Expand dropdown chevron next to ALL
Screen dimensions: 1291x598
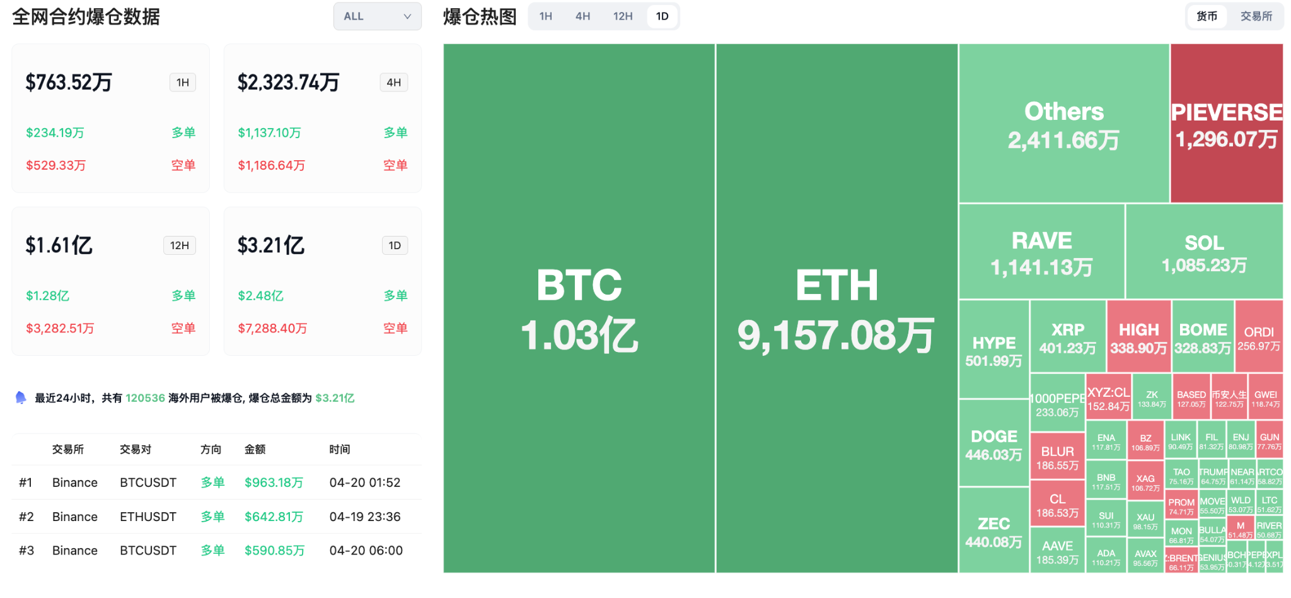point(407,16)
